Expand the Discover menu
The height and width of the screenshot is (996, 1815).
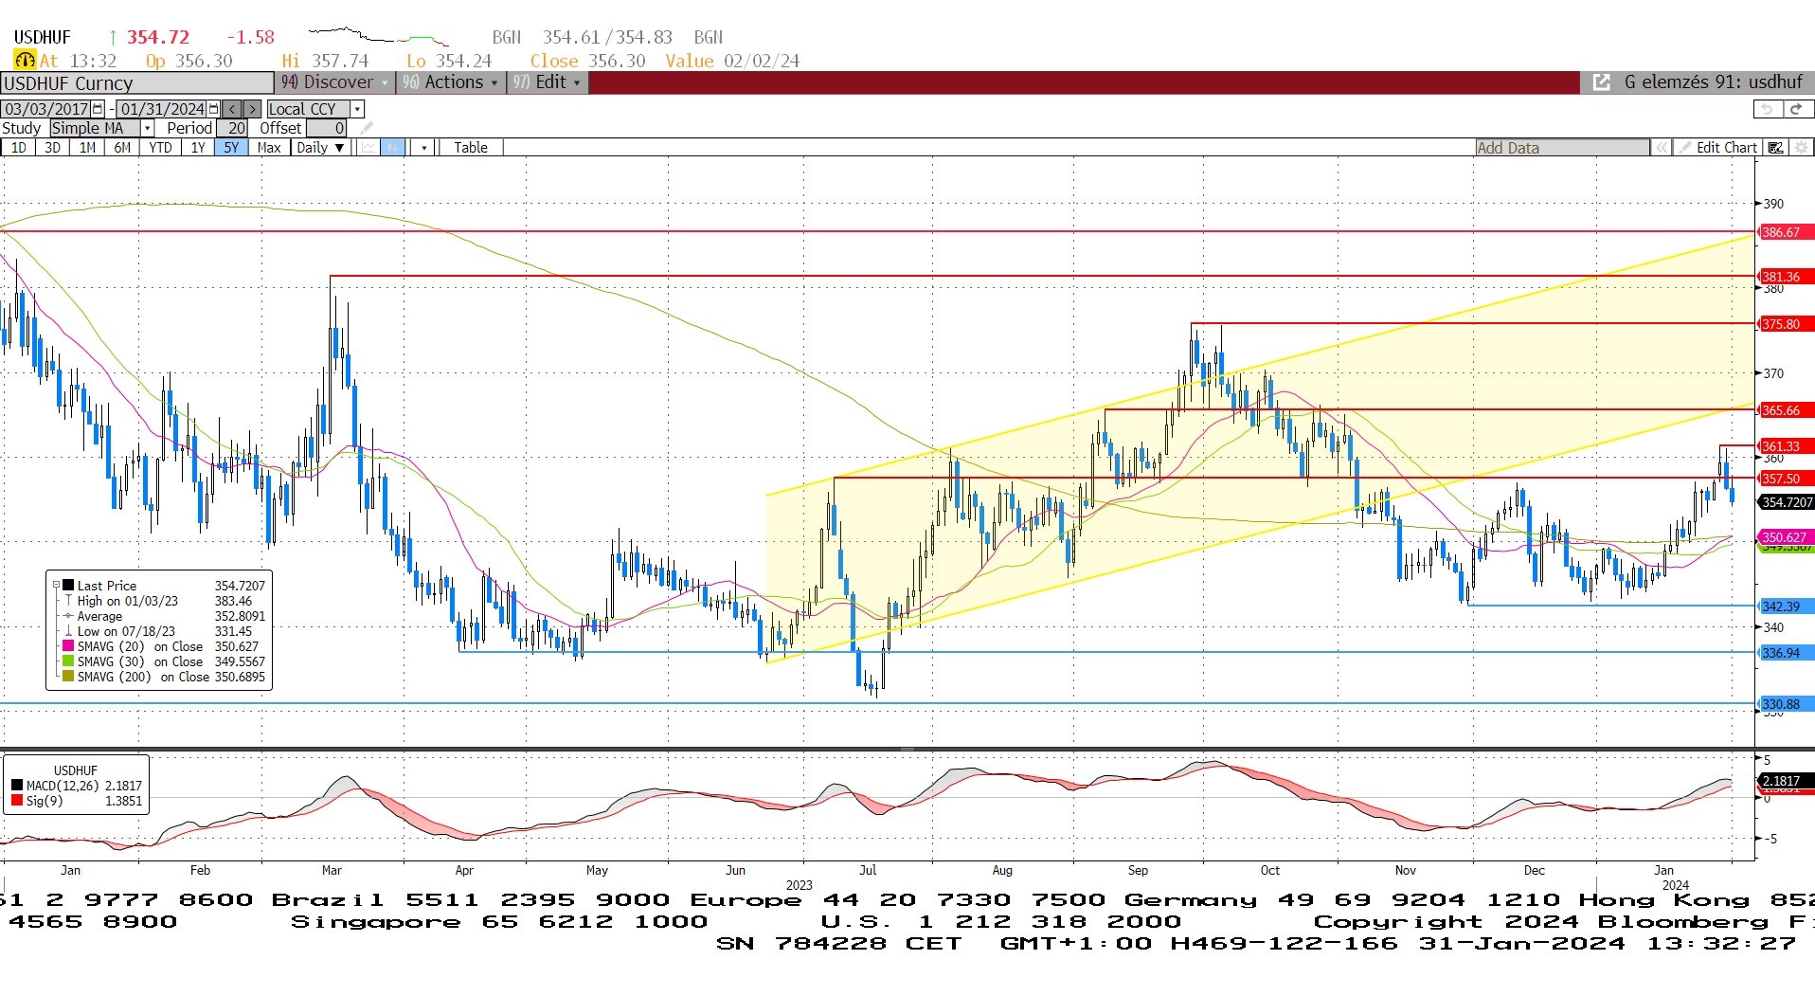pos(335,82)
